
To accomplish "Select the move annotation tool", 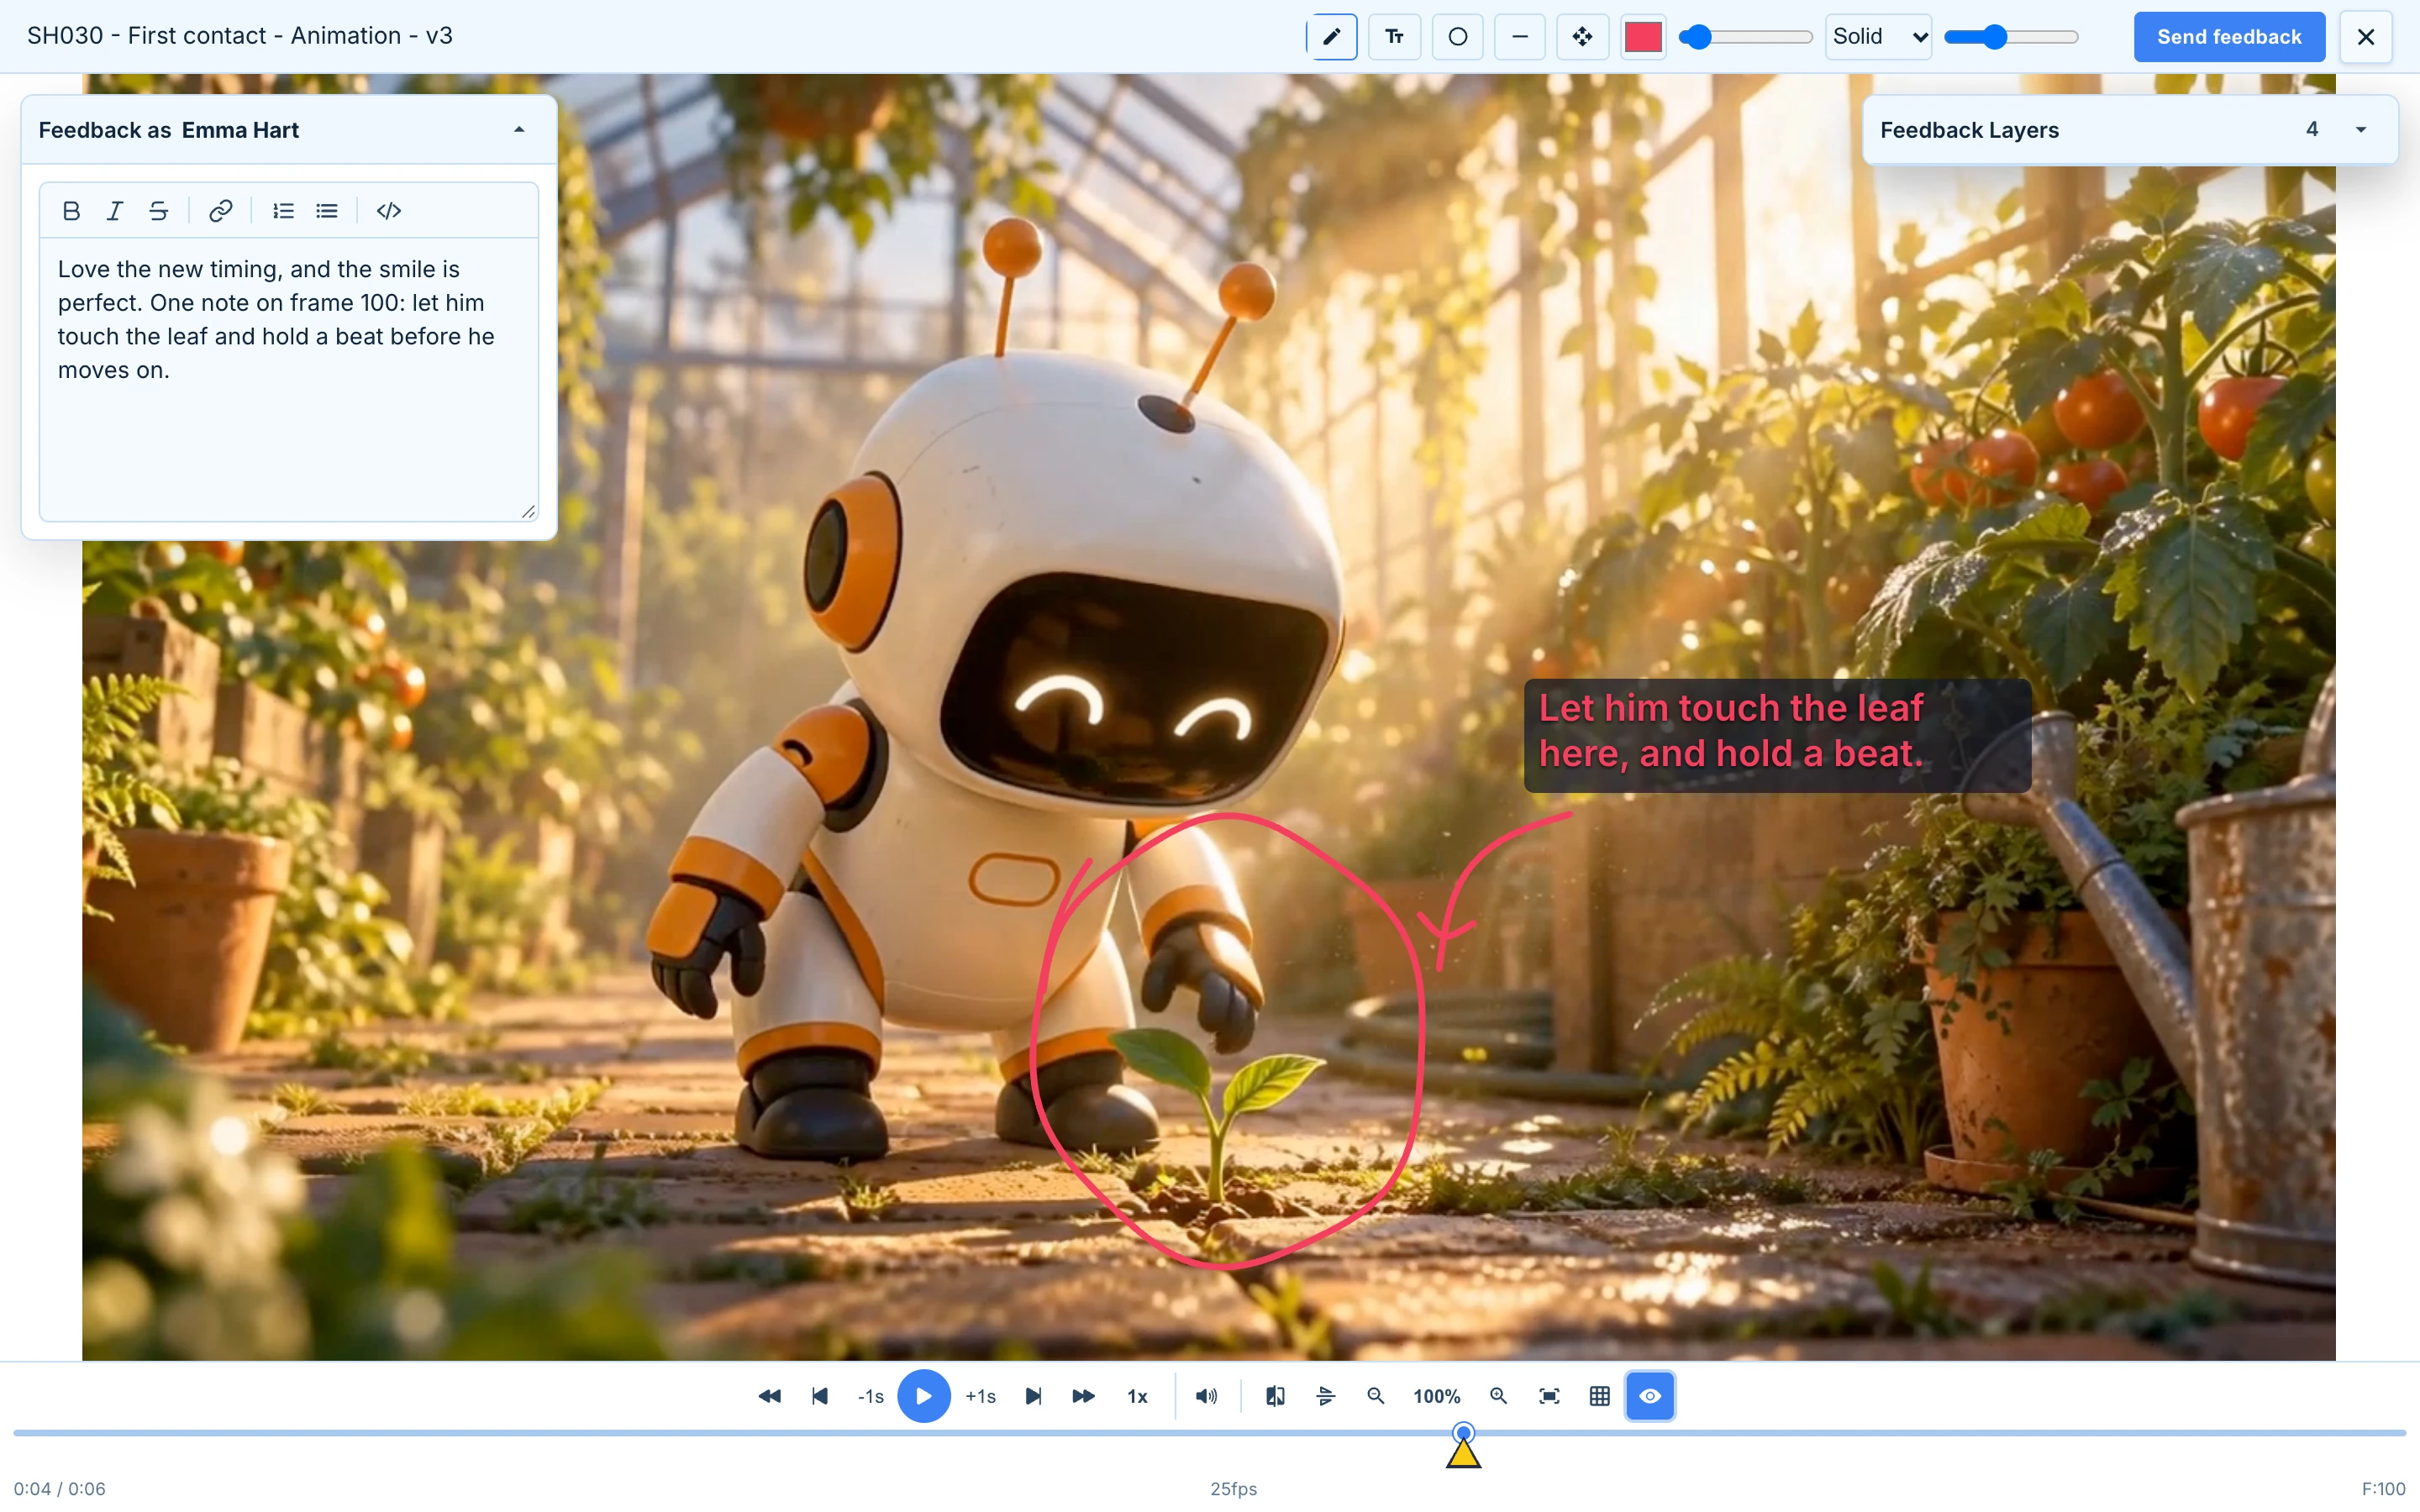I will click(1582, 37).
